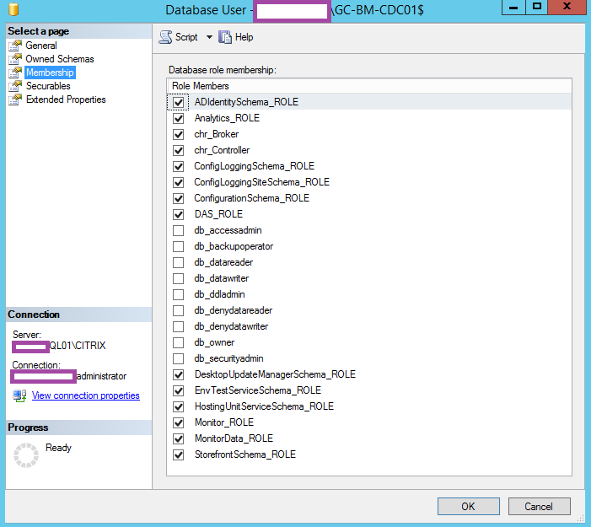Enable db_datareader role checkbox

pyautogui.click(x=178, y=262)
